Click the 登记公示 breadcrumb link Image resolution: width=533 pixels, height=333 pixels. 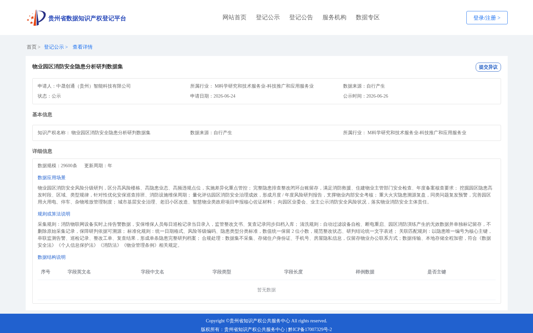tap(54, 47)
